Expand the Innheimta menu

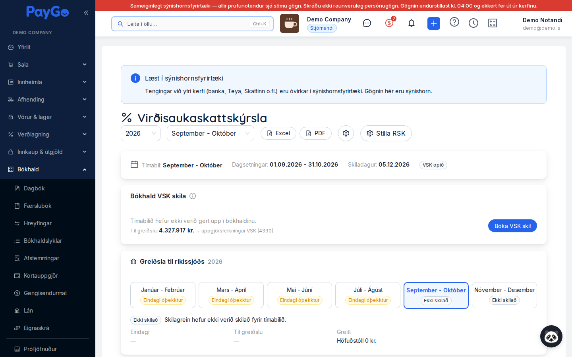click(48, 82)
